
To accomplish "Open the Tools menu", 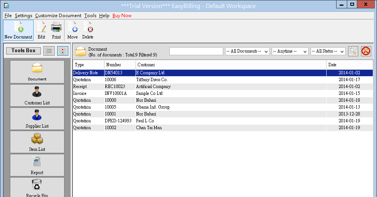I will (90, 16).
